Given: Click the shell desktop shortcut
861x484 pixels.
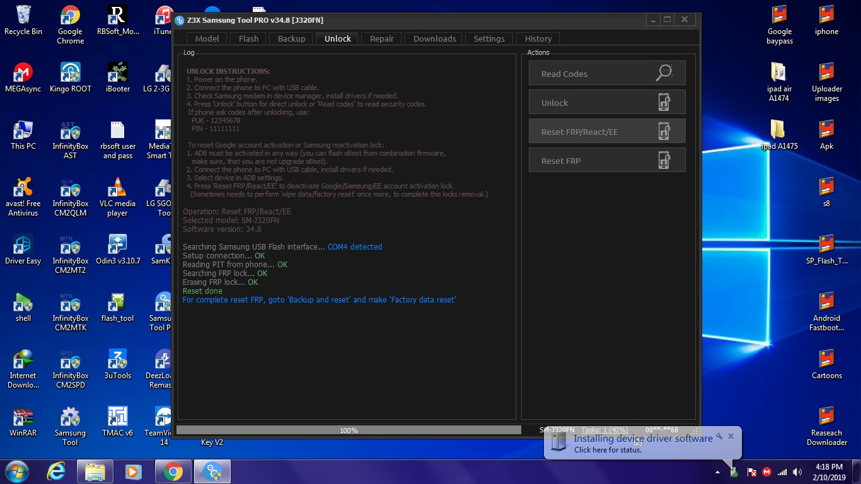Looking at the screenshot, I should tap(23, 307).
